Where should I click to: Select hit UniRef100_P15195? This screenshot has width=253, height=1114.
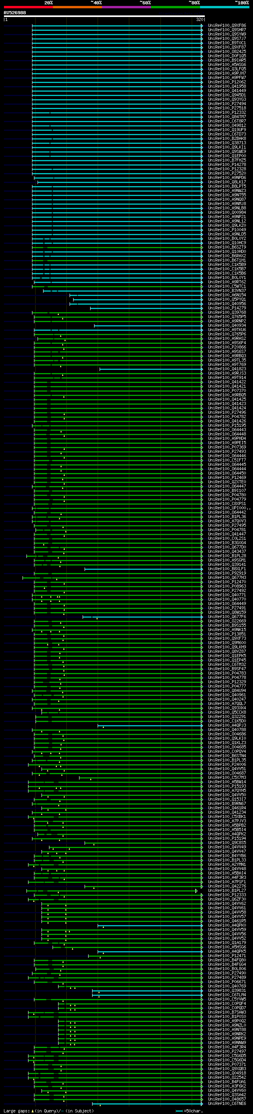227,426
